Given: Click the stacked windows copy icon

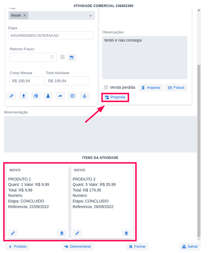Looking at the screenshot, I should (x=36, y=96).
